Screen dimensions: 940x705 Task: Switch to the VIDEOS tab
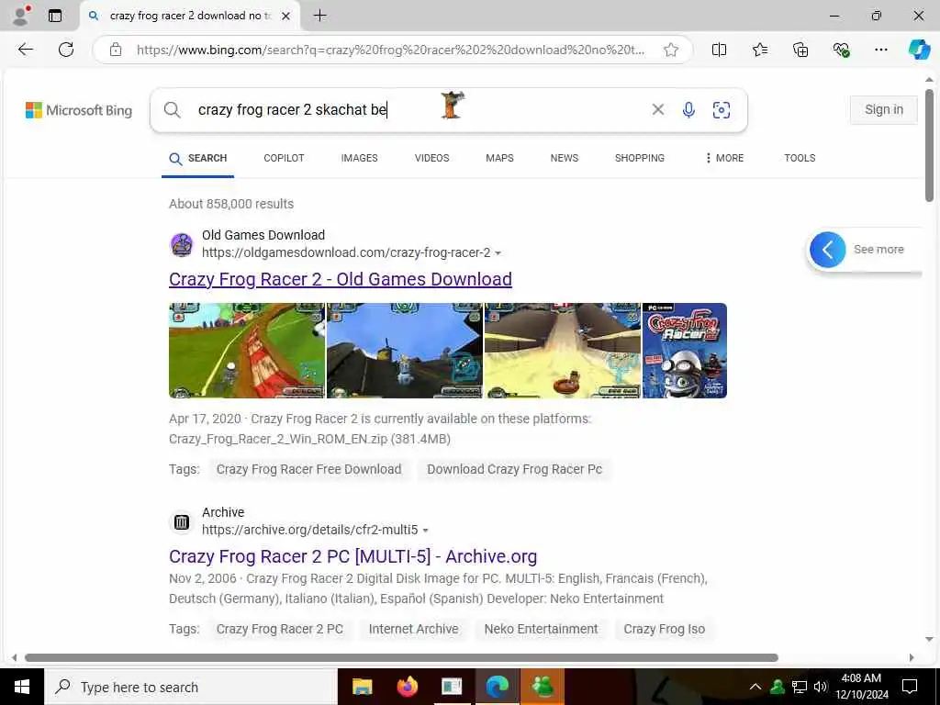point(431,158)
